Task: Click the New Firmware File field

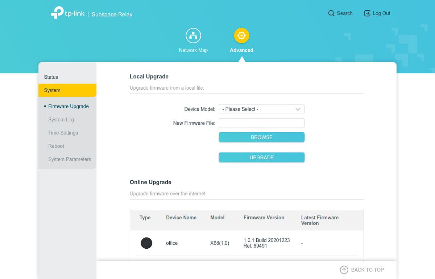Action: pyautogui.click(x=261, y=123)
